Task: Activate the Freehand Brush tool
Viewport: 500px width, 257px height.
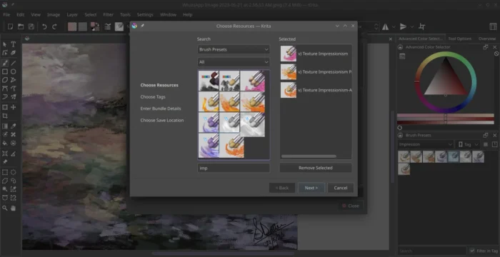Action: click(5, 63)
